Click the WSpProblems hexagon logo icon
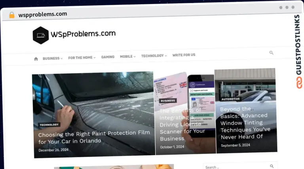 tap(41, 35)
